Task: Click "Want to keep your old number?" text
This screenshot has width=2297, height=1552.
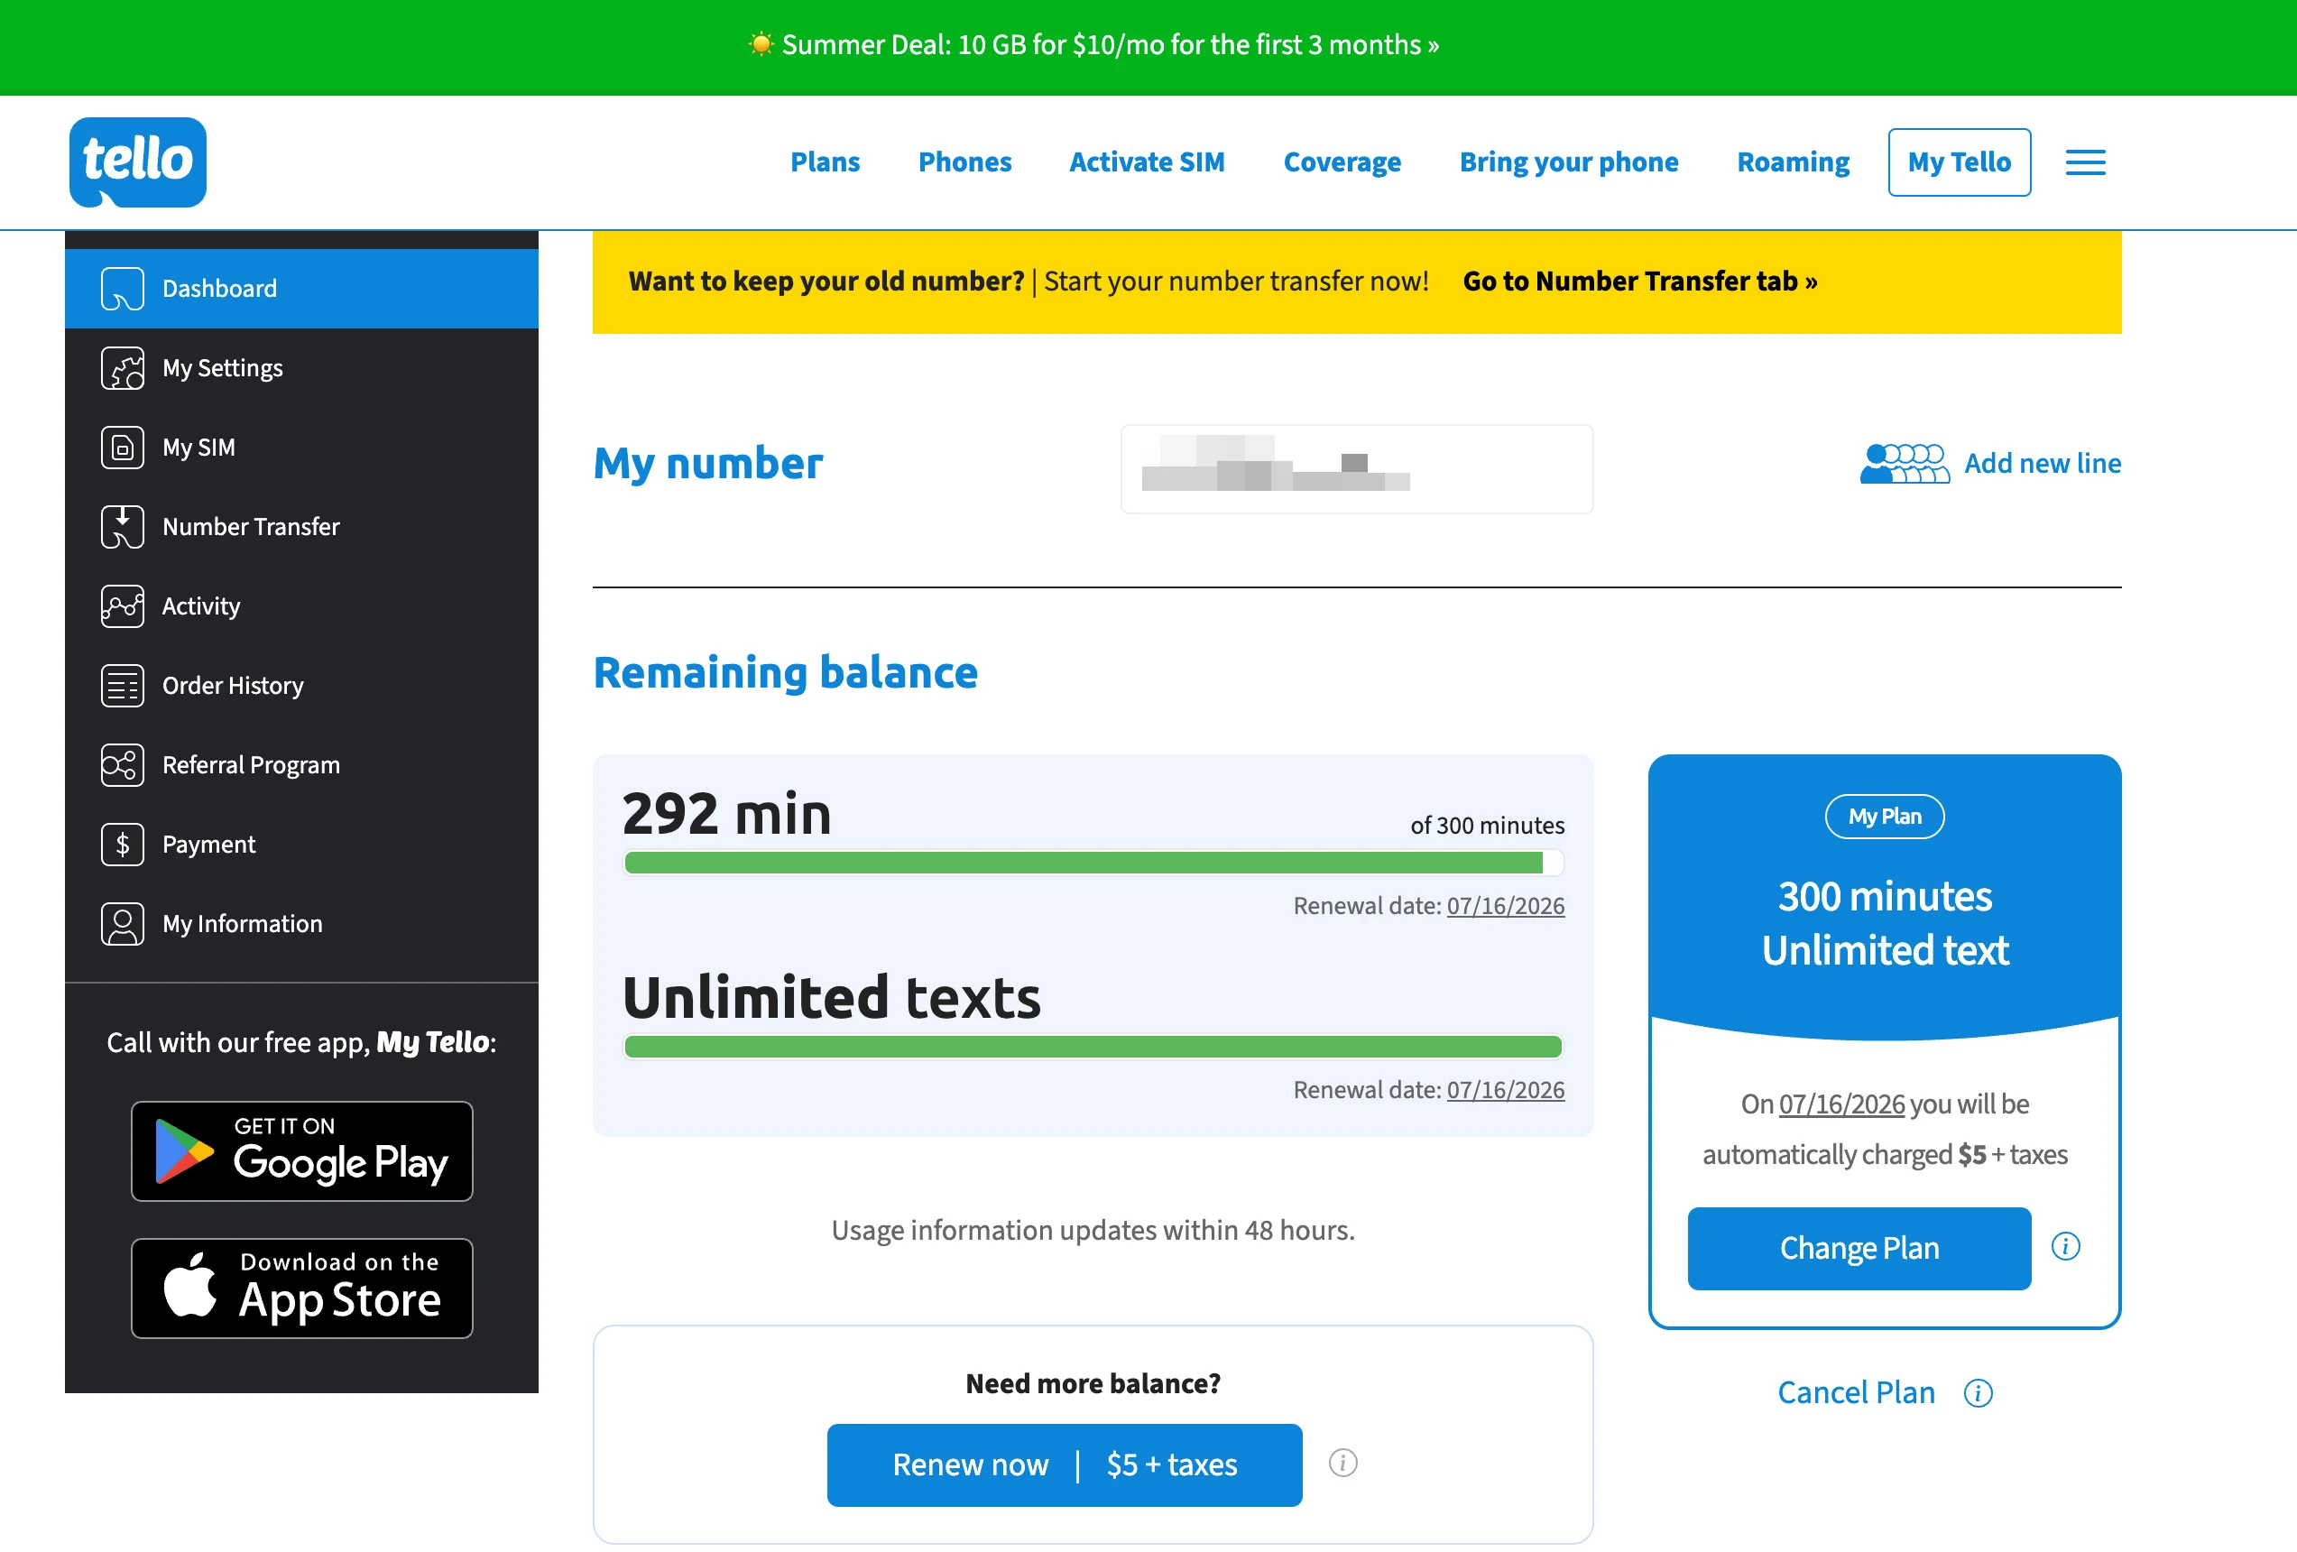Action: (826, 281)
